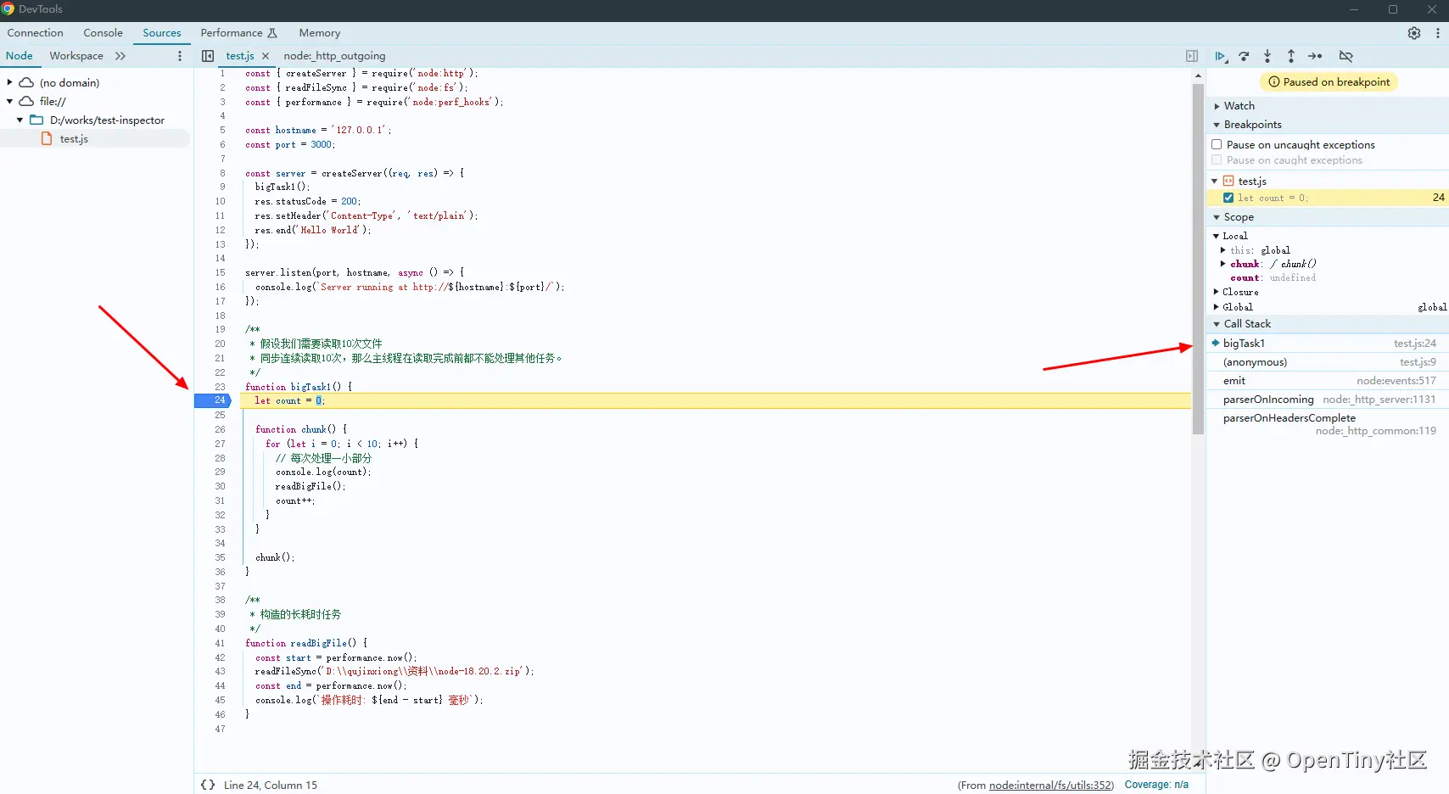Screen dimensions: 1449x794
Task: Select emit call stack frame
Action: coord(1328,381)
